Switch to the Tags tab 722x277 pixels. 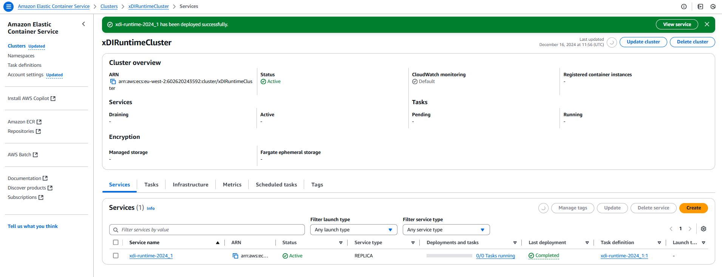coord(317,185)
